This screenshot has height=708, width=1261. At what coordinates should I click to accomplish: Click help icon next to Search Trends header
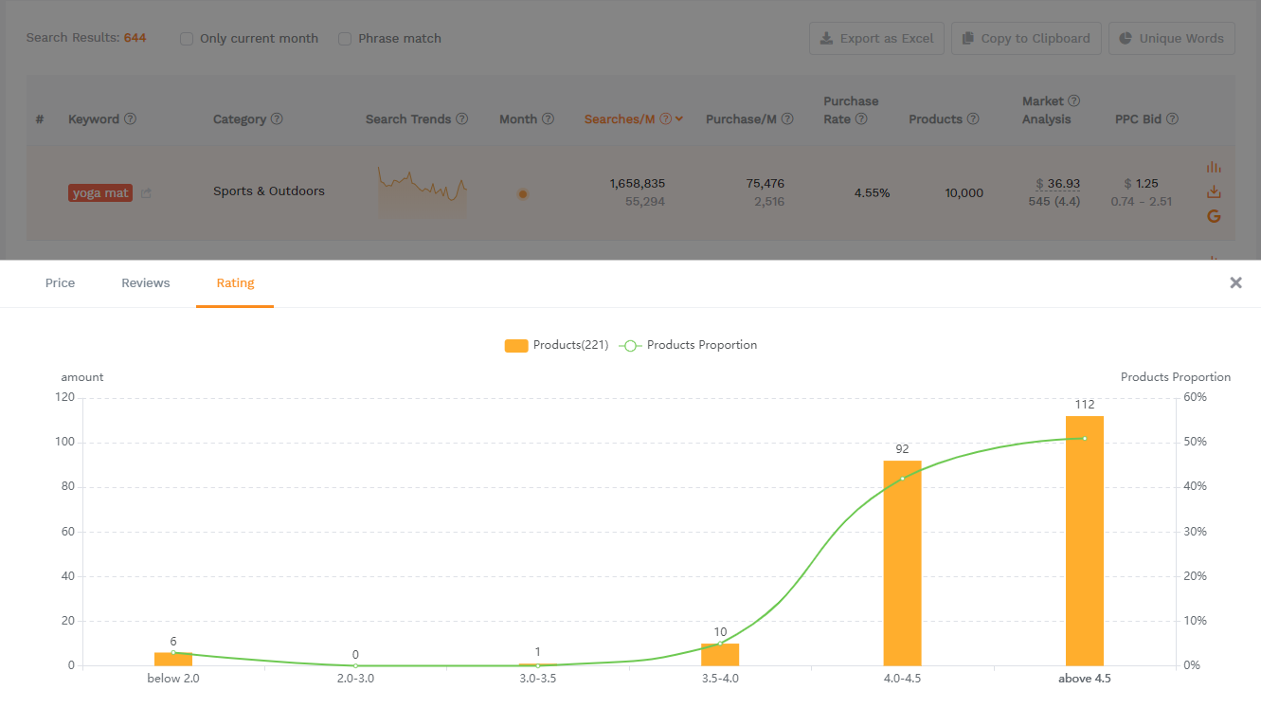click(462, 119)
